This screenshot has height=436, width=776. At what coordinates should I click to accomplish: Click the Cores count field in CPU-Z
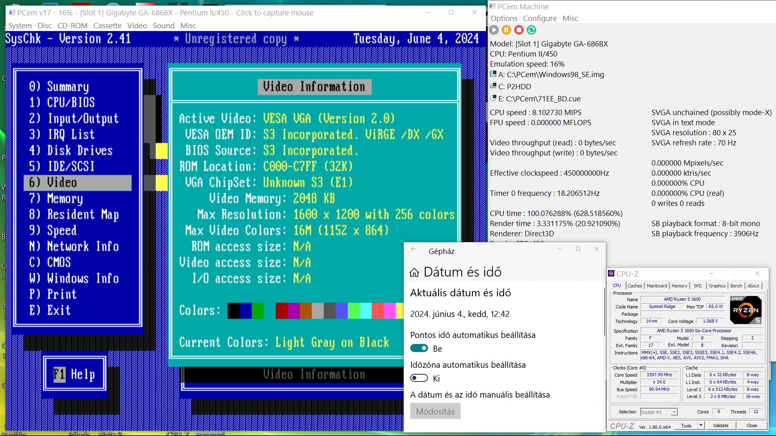click(x=719, y=412)
